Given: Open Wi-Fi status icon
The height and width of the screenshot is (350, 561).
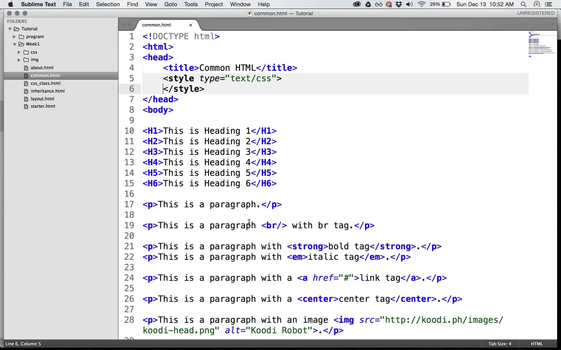Looking at the screenshot, I should 422,4.
